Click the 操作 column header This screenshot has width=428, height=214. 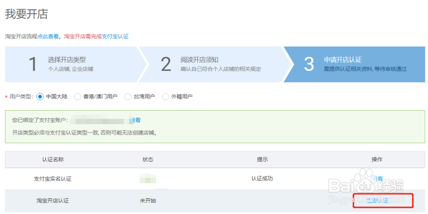click(x=377, y=160)
